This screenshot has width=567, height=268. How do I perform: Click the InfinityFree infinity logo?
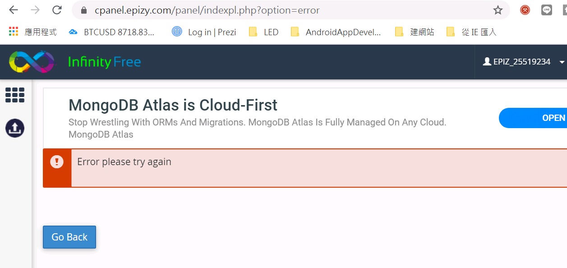[x=32, y=62]
